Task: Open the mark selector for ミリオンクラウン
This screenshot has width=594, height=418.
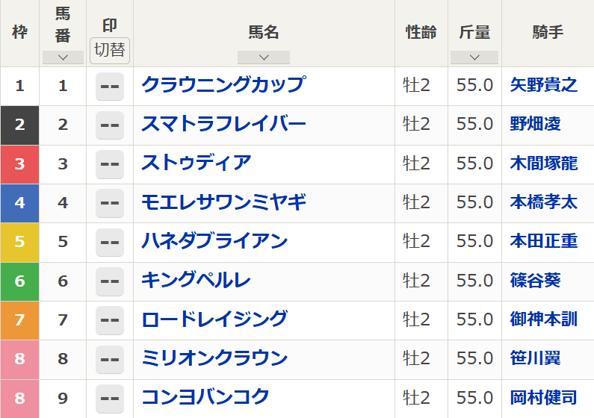Action: pyautogui.click(x=110, y=358)
